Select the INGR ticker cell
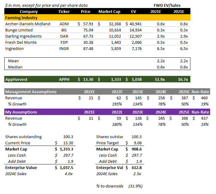216x194 pixels. tap(64, 49)
